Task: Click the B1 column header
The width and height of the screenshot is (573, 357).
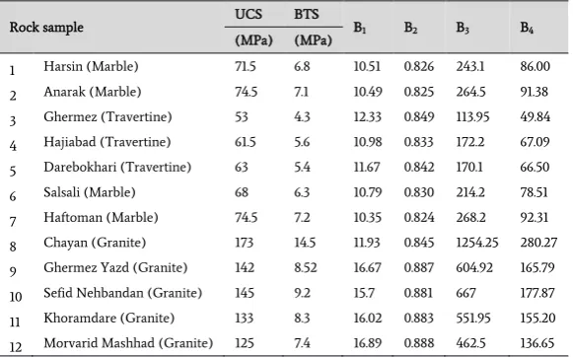Action: click(360, 28)
